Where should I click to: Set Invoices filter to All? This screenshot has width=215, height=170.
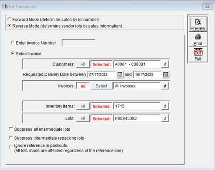pyautogui.click(x=83, y=86)
